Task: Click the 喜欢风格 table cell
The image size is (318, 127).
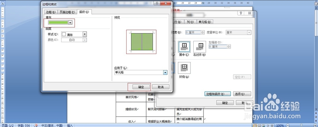Action: (x=131, y=97)
